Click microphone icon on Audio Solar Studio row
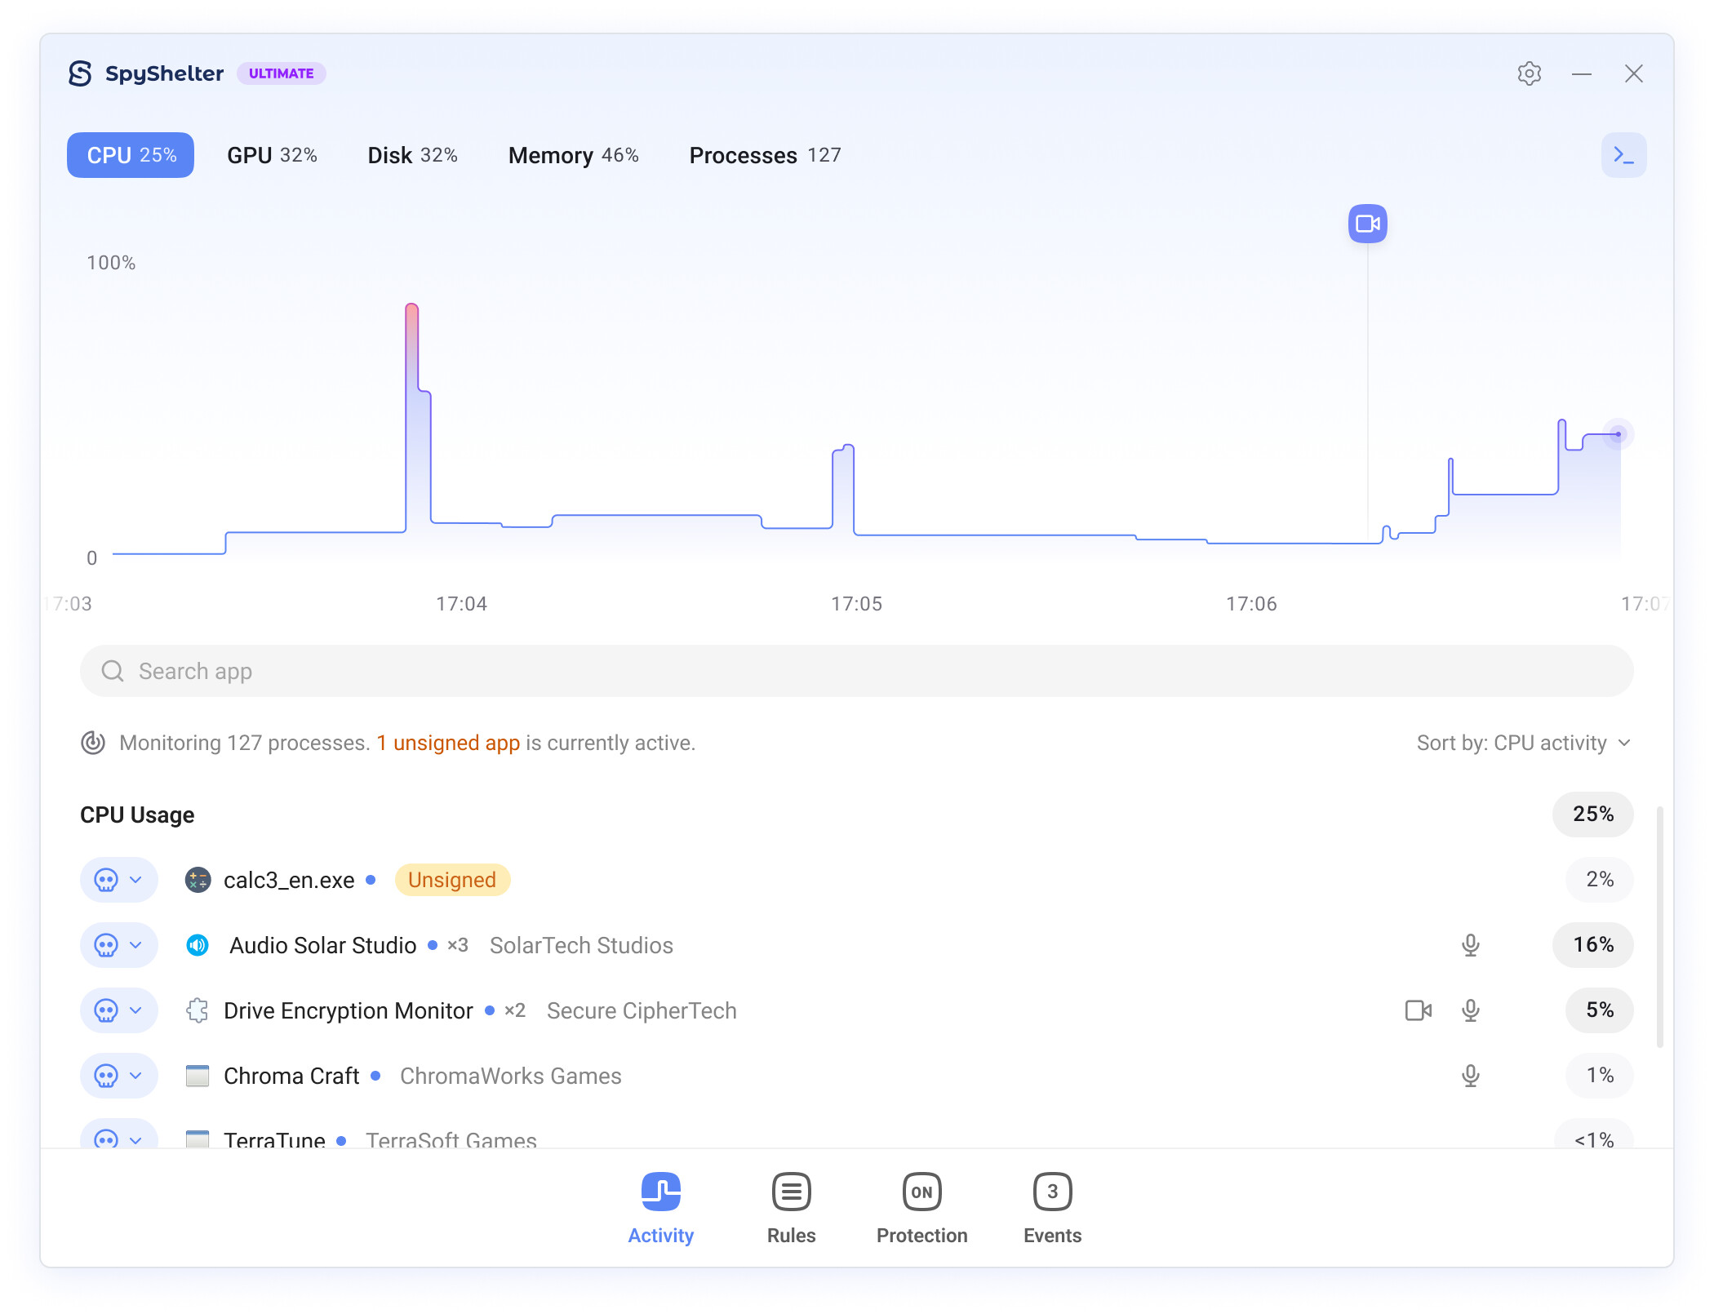Image resolution: width=1714 pixels, height=1314 pixels. 1470,945
